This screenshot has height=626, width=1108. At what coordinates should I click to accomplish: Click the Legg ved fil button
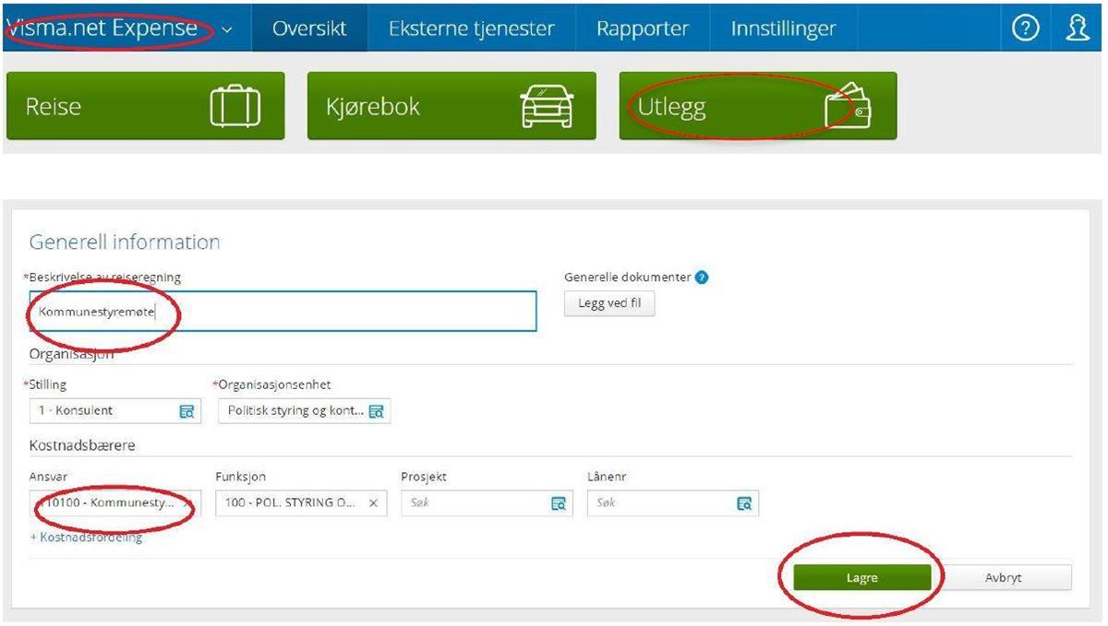tap(609, 305)
